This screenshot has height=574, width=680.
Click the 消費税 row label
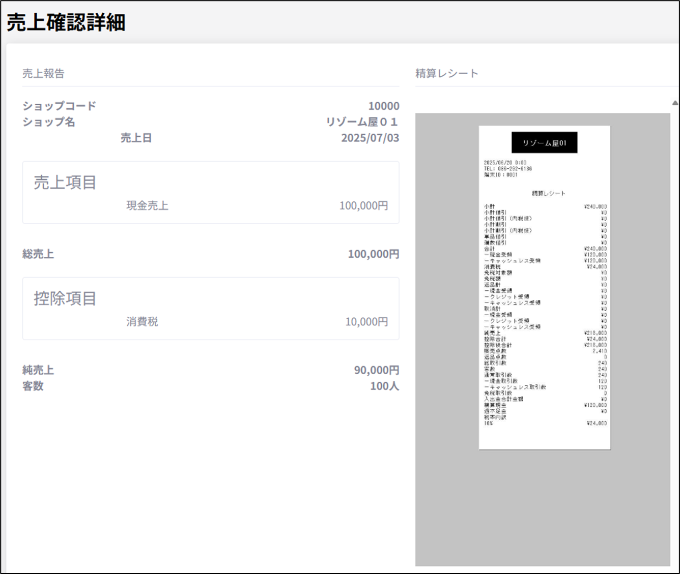(142, 322)
